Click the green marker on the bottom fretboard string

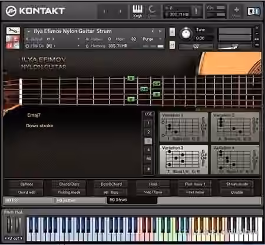coord(131,99)
